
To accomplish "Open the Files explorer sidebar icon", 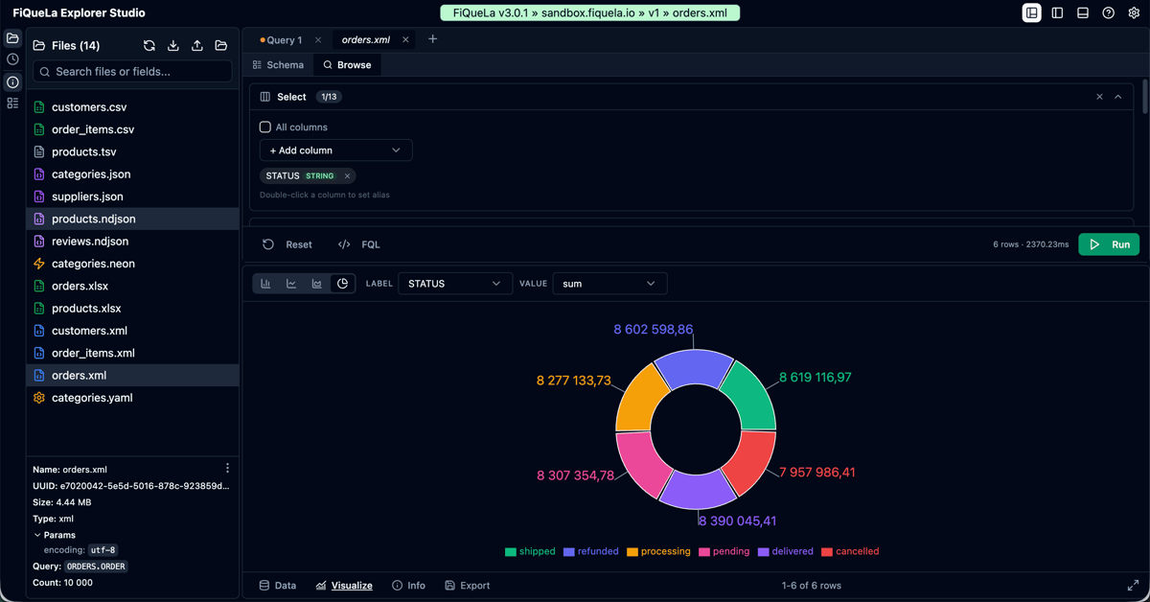I will (12, 38).
